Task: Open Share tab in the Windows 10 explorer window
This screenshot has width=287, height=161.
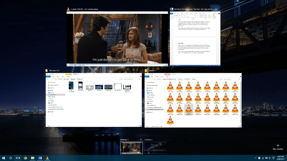Action: click(x=58, y=77)
